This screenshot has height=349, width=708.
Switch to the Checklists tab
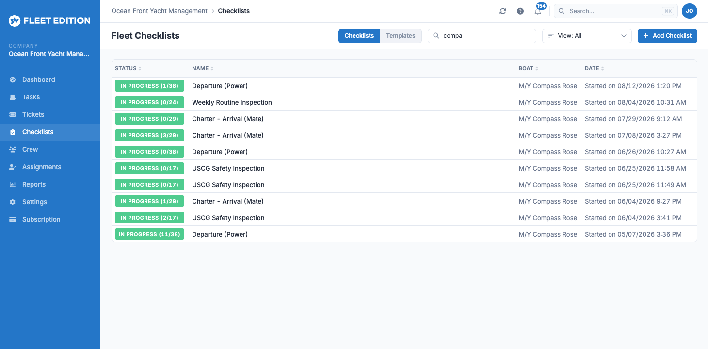359,36
